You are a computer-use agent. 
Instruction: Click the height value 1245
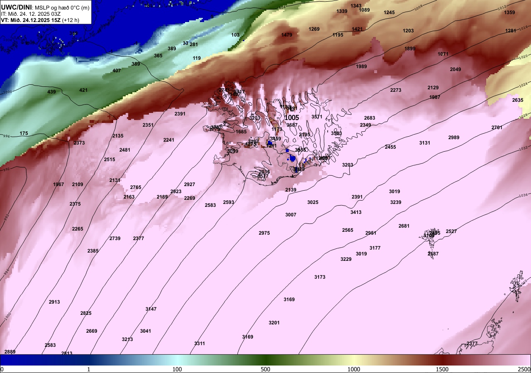[389, 12]
